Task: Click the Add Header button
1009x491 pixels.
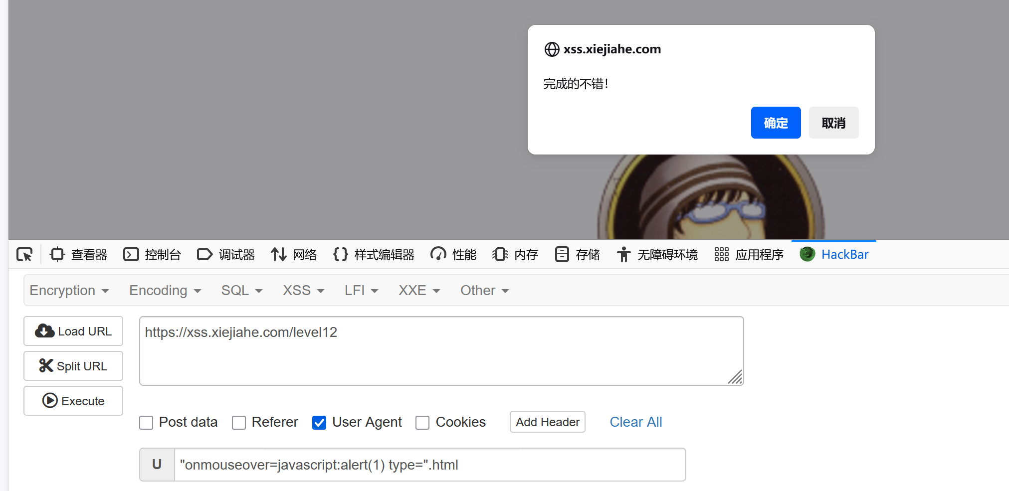Action: (548, 422)
